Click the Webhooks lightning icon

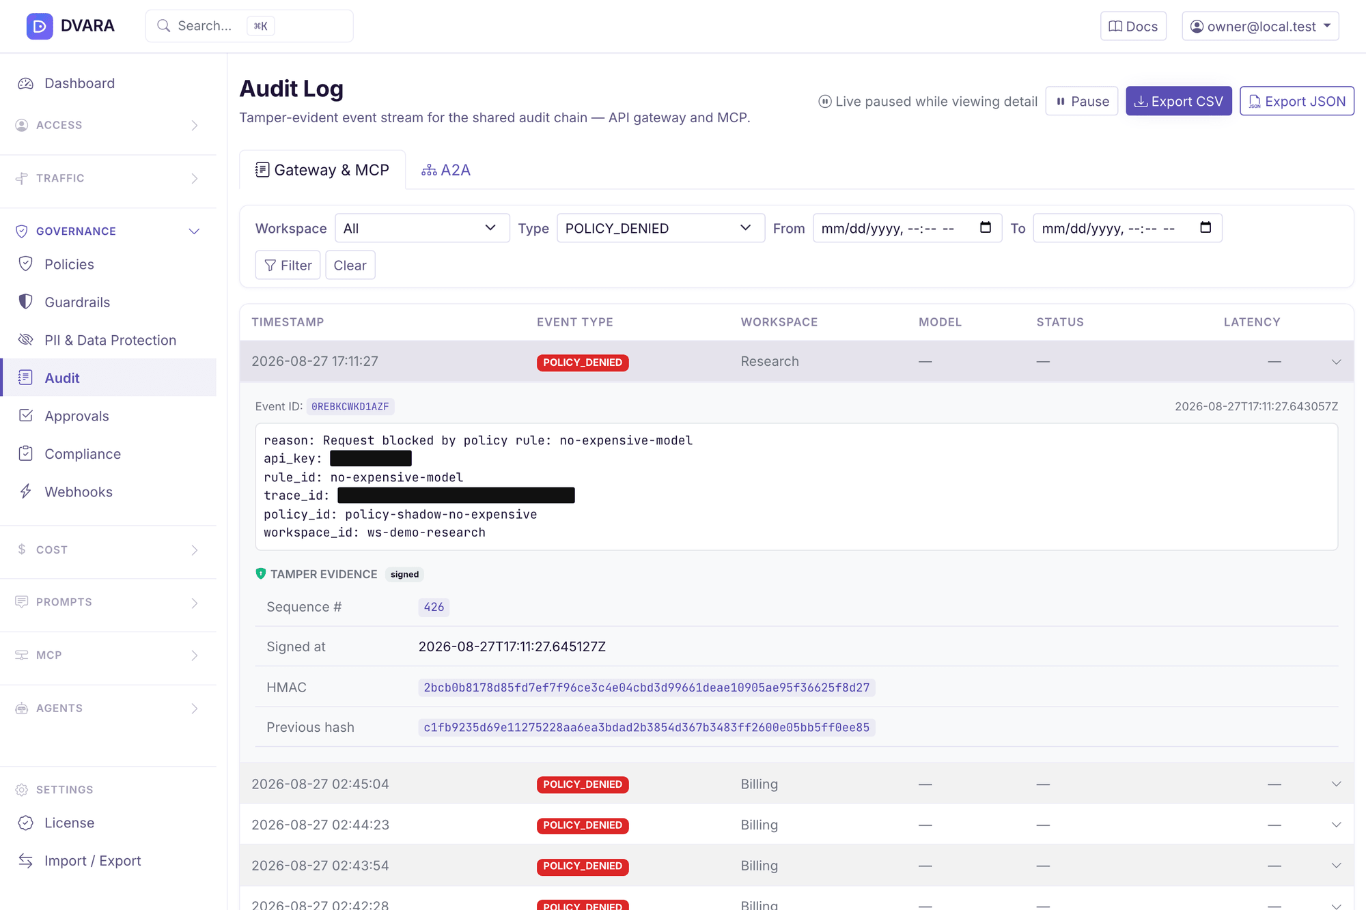tap(26, 492)
